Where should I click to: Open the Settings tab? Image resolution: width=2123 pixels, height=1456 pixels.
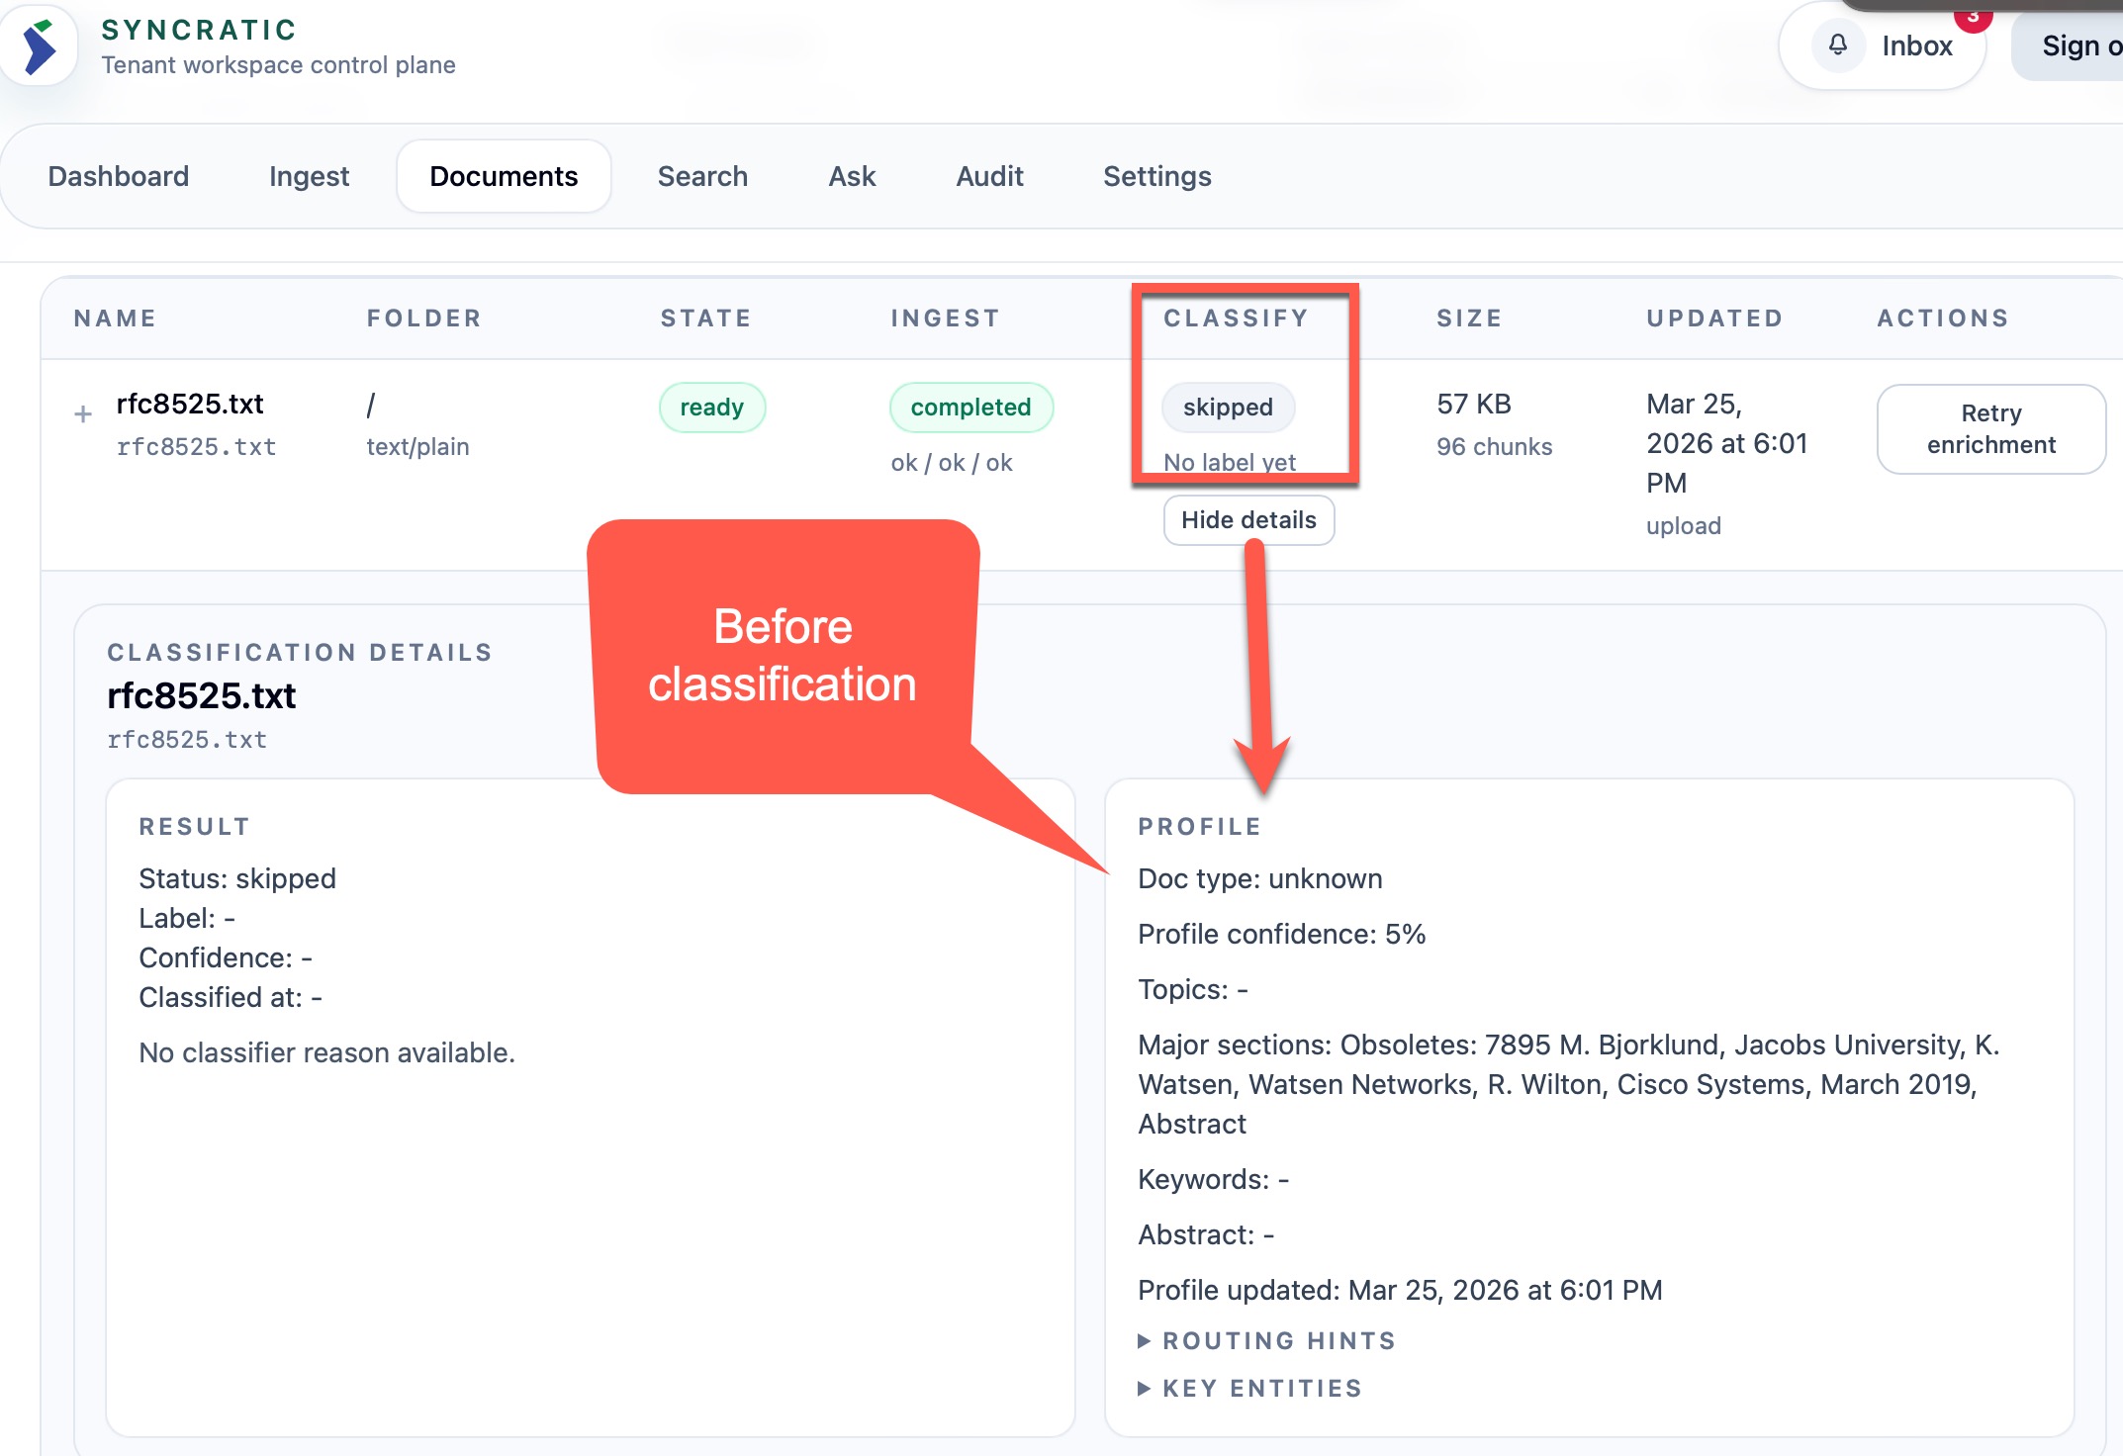(x=1156, y=176)
